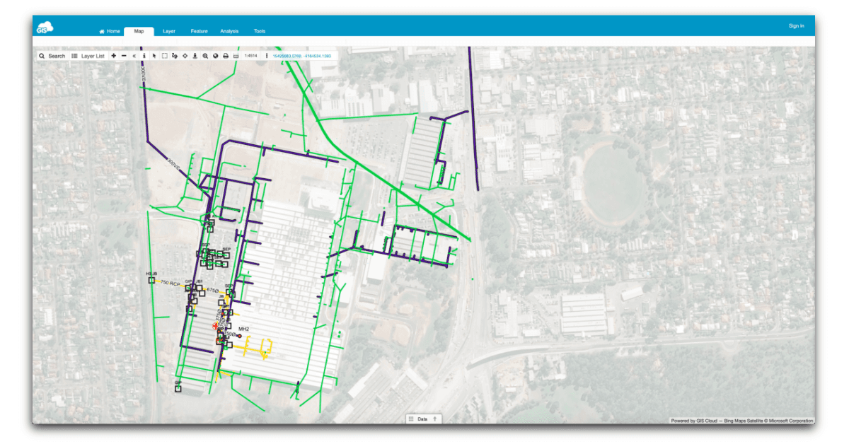Click the magnifier zoom to area icon
Screen dimensions: 849x444
click(x=205, y=56)
